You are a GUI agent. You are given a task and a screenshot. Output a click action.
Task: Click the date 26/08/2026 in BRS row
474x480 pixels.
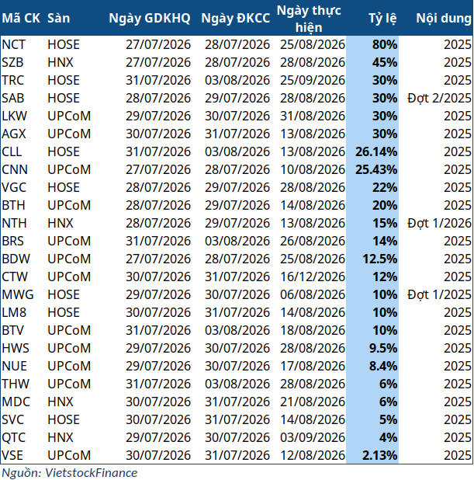click(x=313, y=241)
